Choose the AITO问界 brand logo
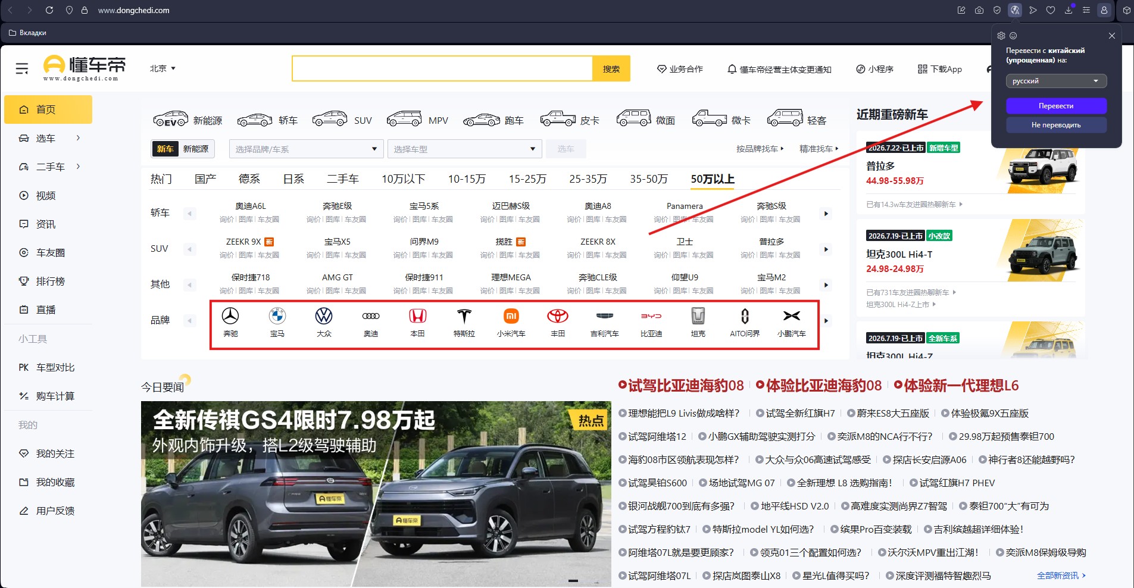 click(745, 316)
